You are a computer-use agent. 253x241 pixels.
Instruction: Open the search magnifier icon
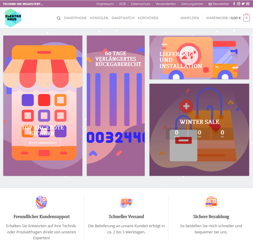tap(59, 18)
